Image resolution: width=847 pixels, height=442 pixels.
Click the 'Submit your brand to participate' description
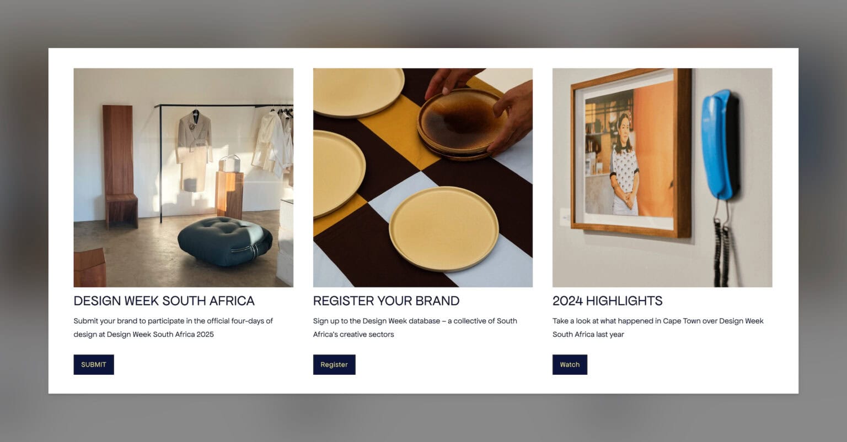point(173,328)
